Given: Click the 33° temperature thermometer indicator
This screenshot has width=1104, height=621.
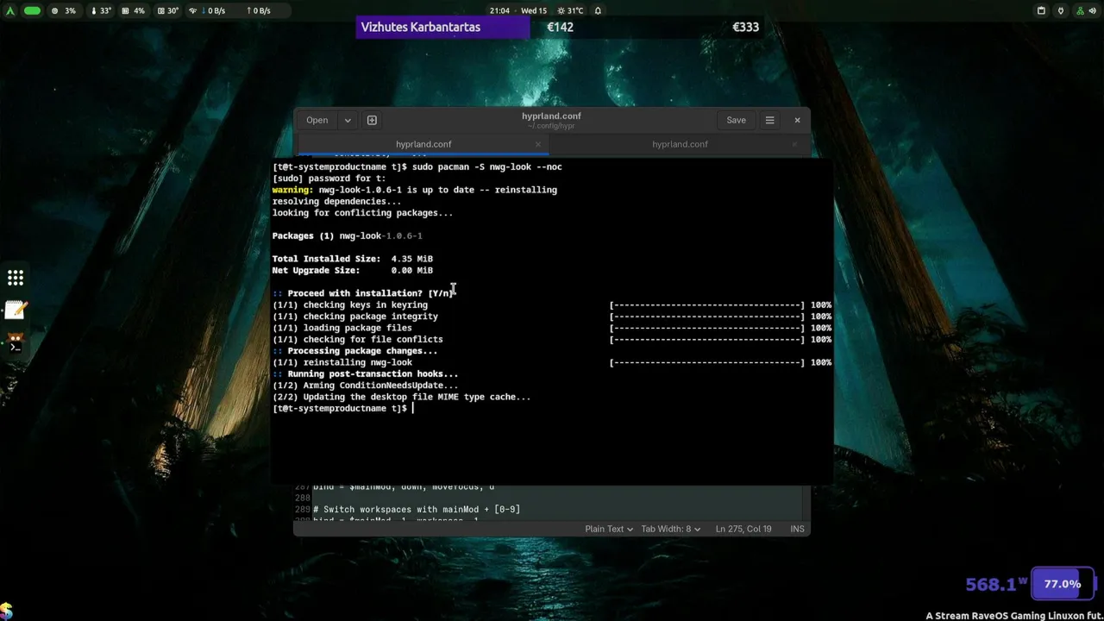Looking at the screenshot, I should 102,10.
